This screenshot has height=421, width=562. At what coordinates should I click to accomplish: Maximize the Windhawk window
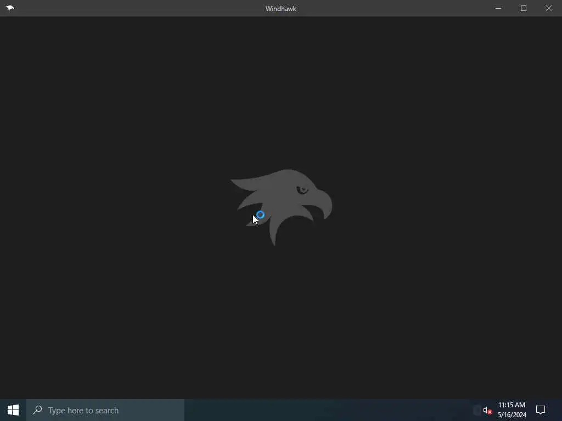523,8
